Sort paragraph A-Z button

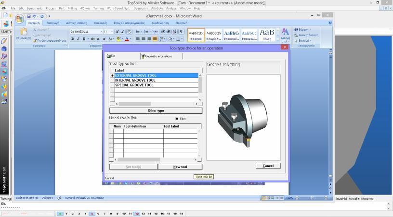(175, 32)
